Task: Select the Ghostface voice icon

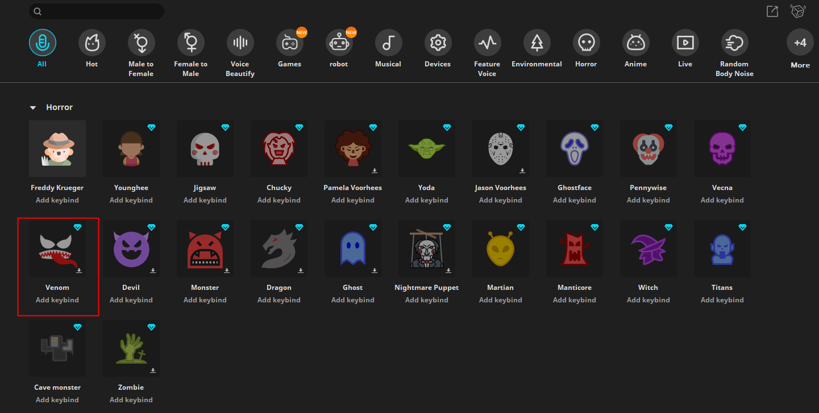Action: 575,149
